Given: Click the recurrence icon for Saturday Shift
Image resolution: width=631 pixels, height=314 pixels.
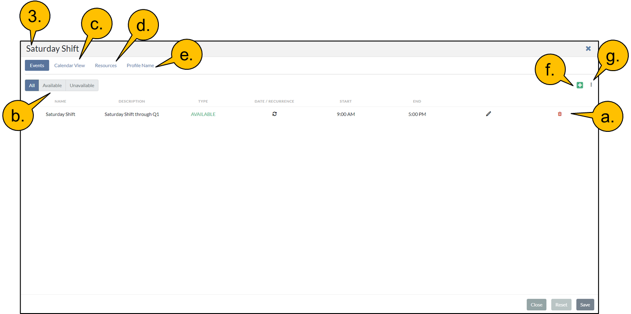Looking at the screenshot, I should [275, 114].
